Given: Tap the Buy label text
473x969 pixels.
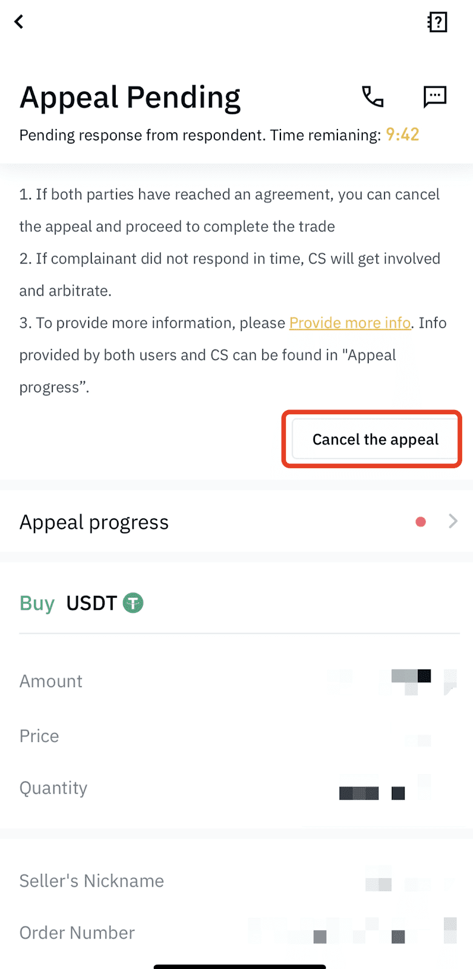Looking at the screenshot, I should [x=37, y=604].
